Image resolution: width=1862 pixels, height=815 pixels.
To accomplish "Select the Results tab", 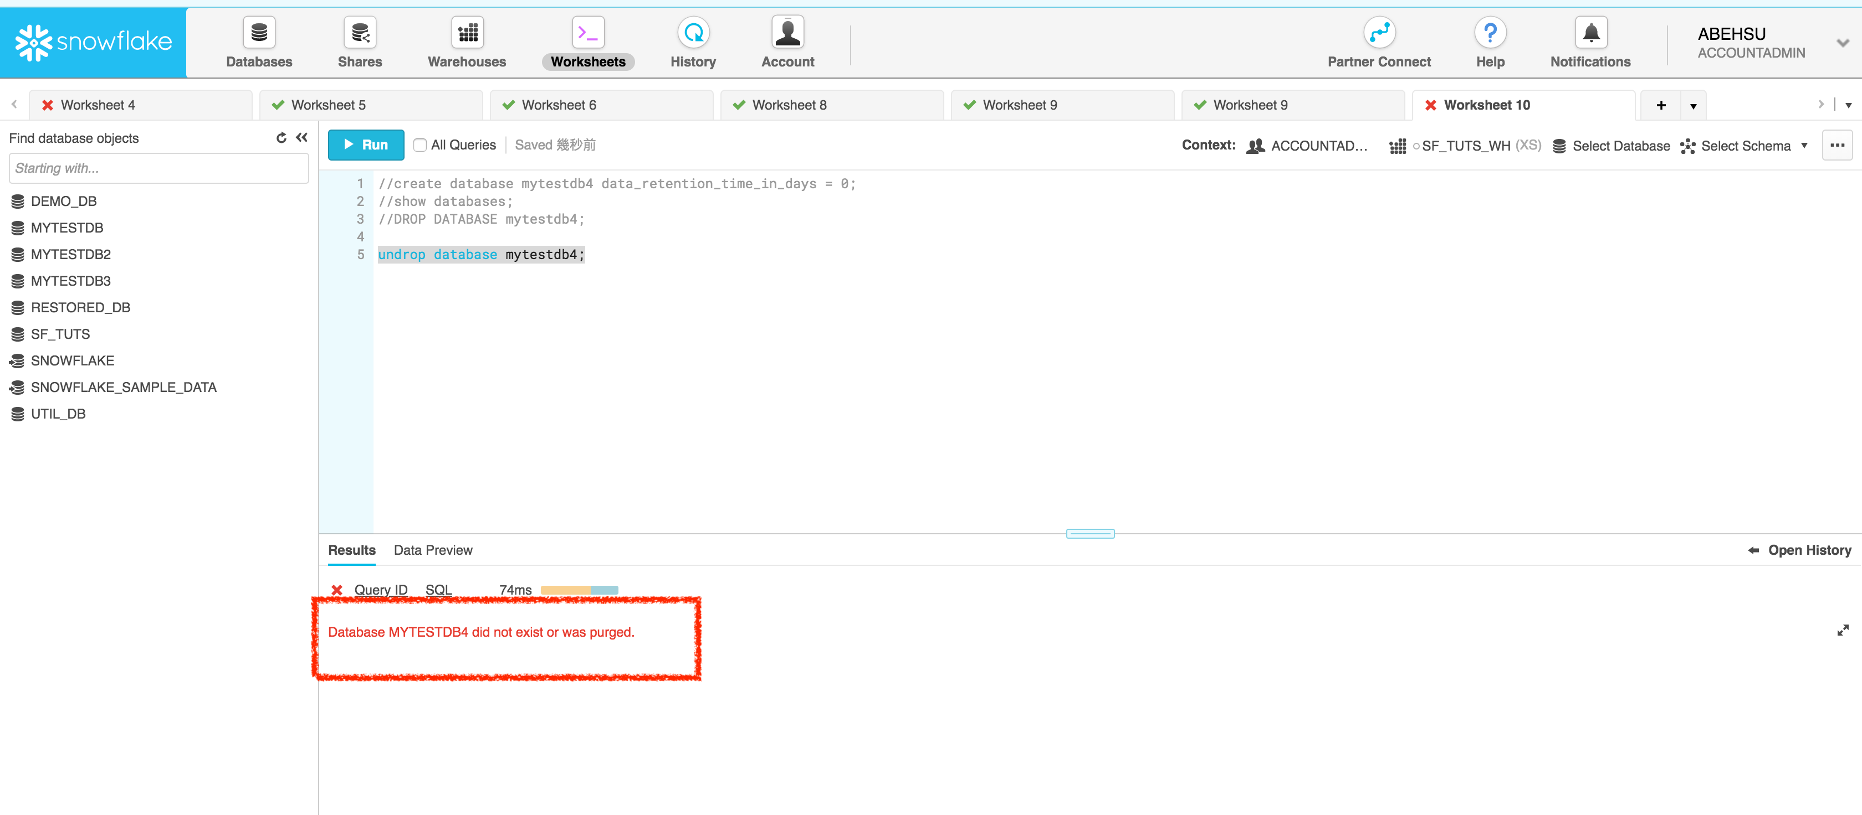I will (351, 551).
